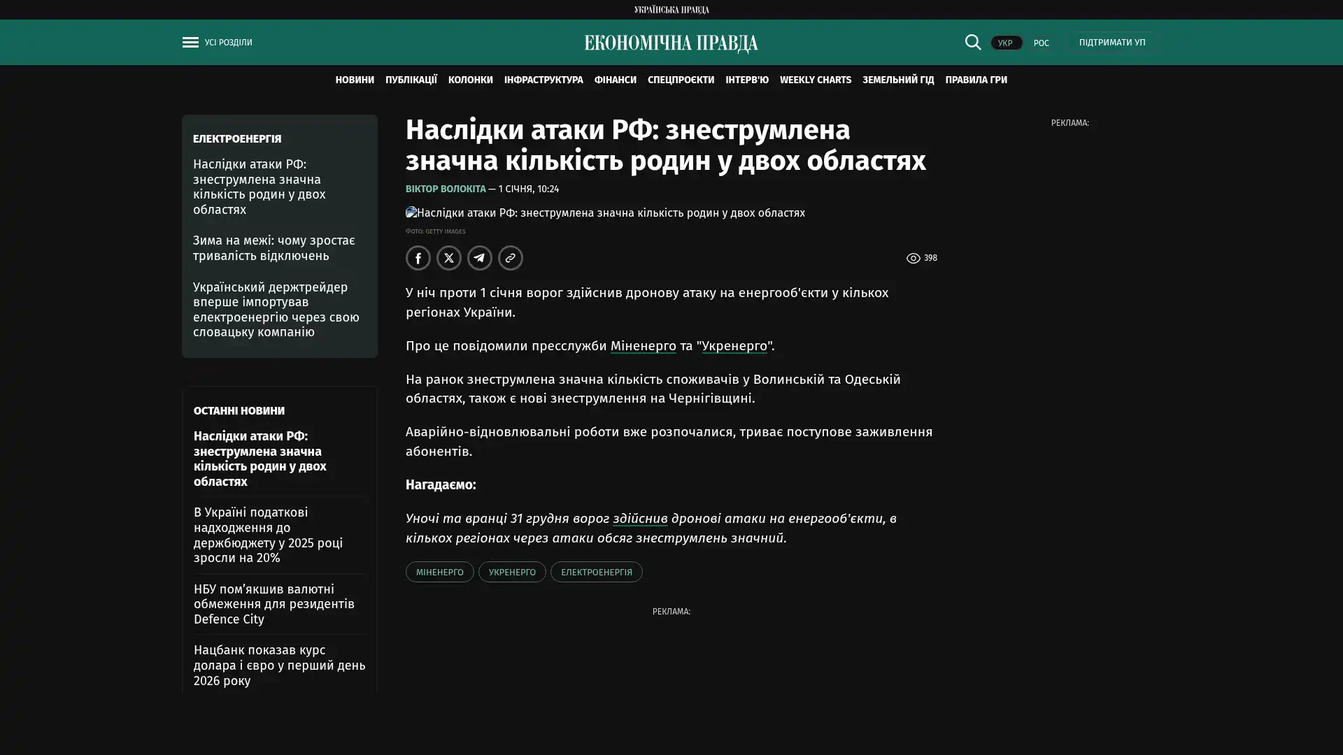The width and height of the screenshot is (1343, 755).
Task: Switch language to УКР
Action: point(1005,43)
